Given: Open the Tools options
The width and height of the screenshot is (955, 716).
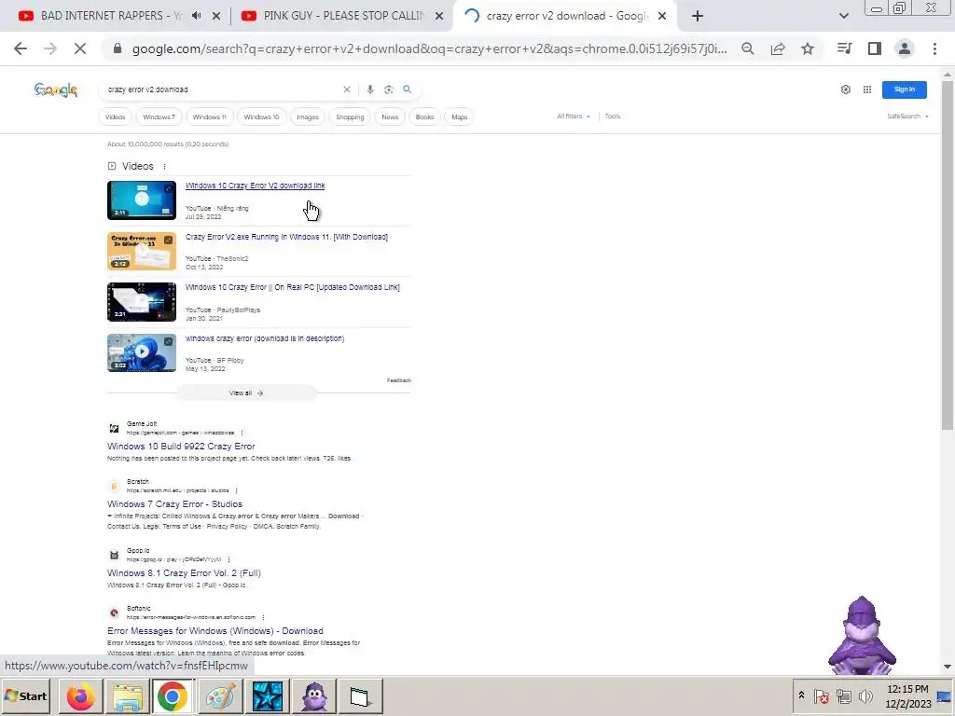Looking at the screenshot, I should click(x=613, y=117).
